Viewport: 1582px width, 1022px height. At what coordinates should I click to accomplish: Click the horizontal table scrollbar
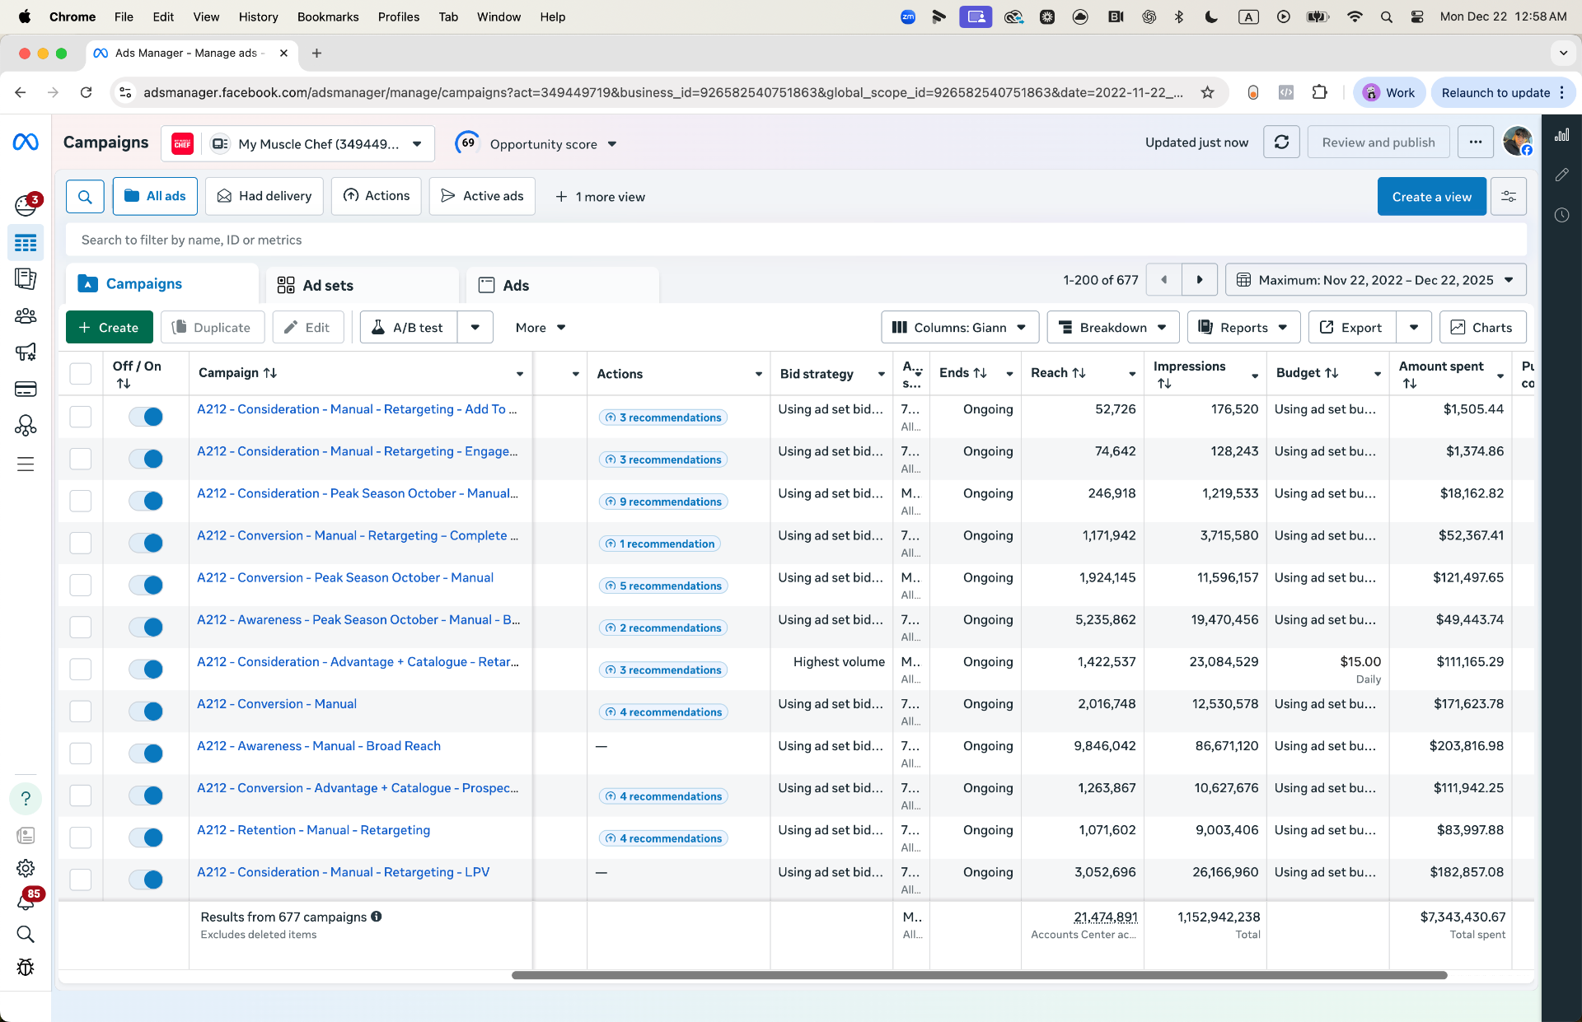click(979, 975)
